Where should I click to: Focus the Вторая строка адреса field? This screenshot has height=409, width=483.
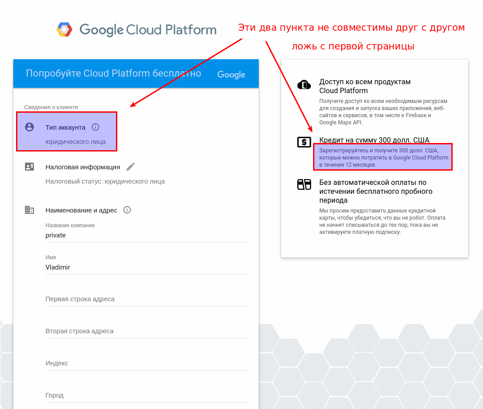[x=147, y=331]
